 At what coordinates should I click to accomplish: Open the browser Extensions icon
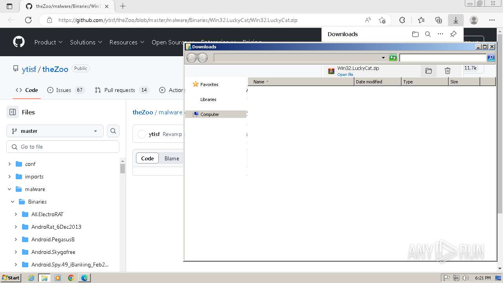click(x=402, y=20)
